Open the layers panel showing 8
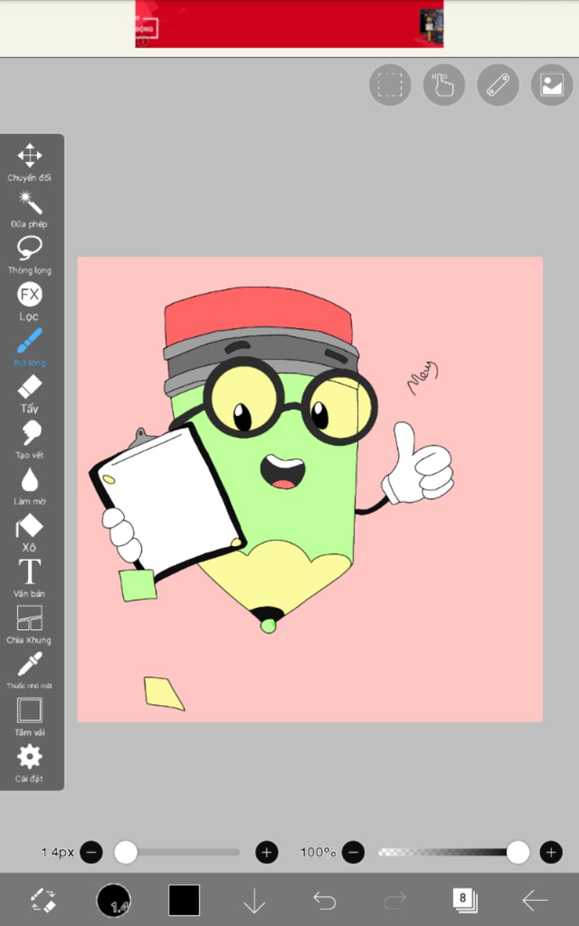 click(x=465, y=900)
